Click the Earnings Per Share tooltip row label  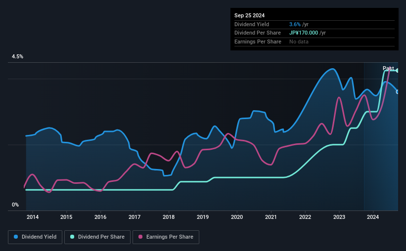(x=258, y=42)
